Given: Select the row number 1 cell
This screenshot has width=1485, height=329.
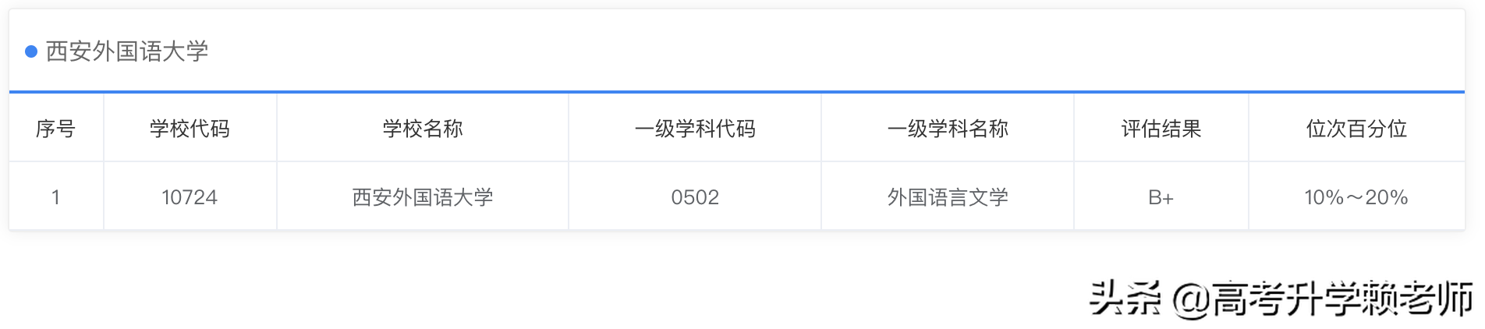Looking at the screenshot, I should (55, 197).
